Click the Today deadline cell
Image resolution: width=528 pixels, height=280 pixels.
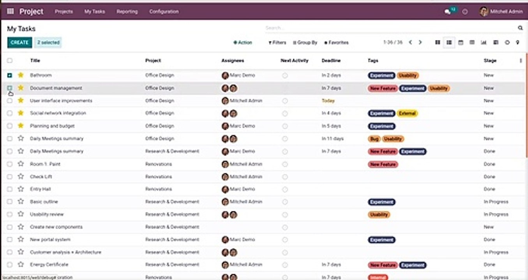[328, 101]
